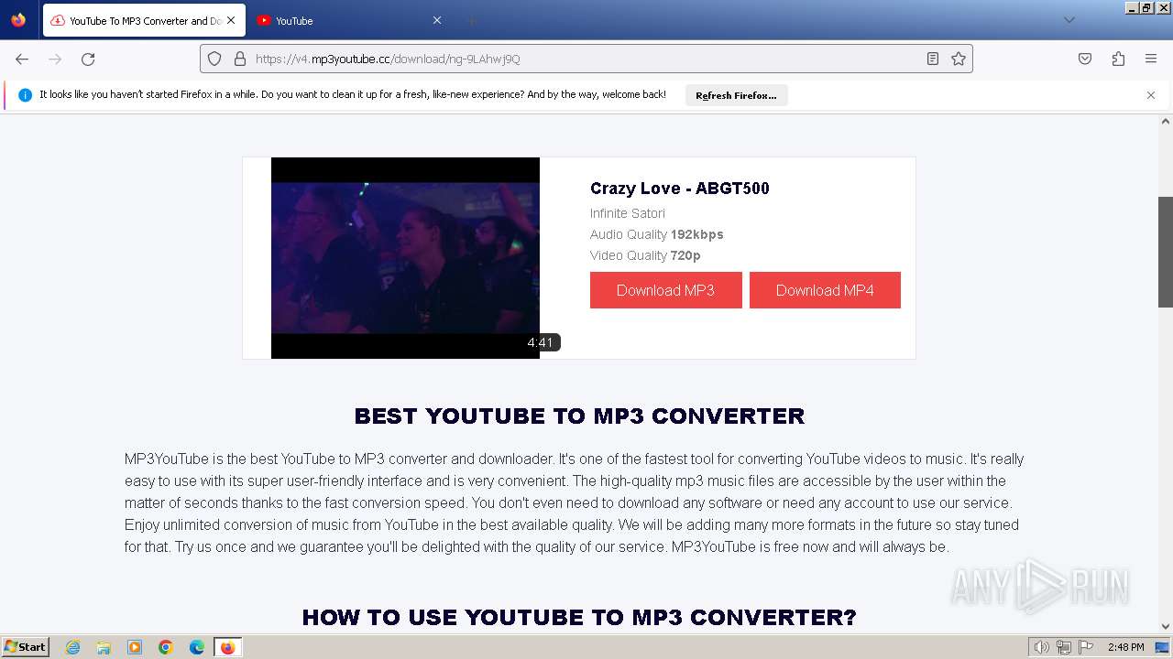This screenshot has width=1173, height=659.
Task: Click the Infinite Satori channel name
Action: pyautogui.click(x=628, y=213)
